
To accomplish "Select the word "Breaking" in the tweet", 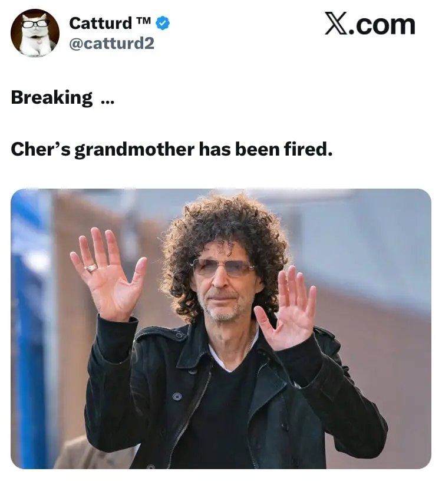I will tap(52, 98).
